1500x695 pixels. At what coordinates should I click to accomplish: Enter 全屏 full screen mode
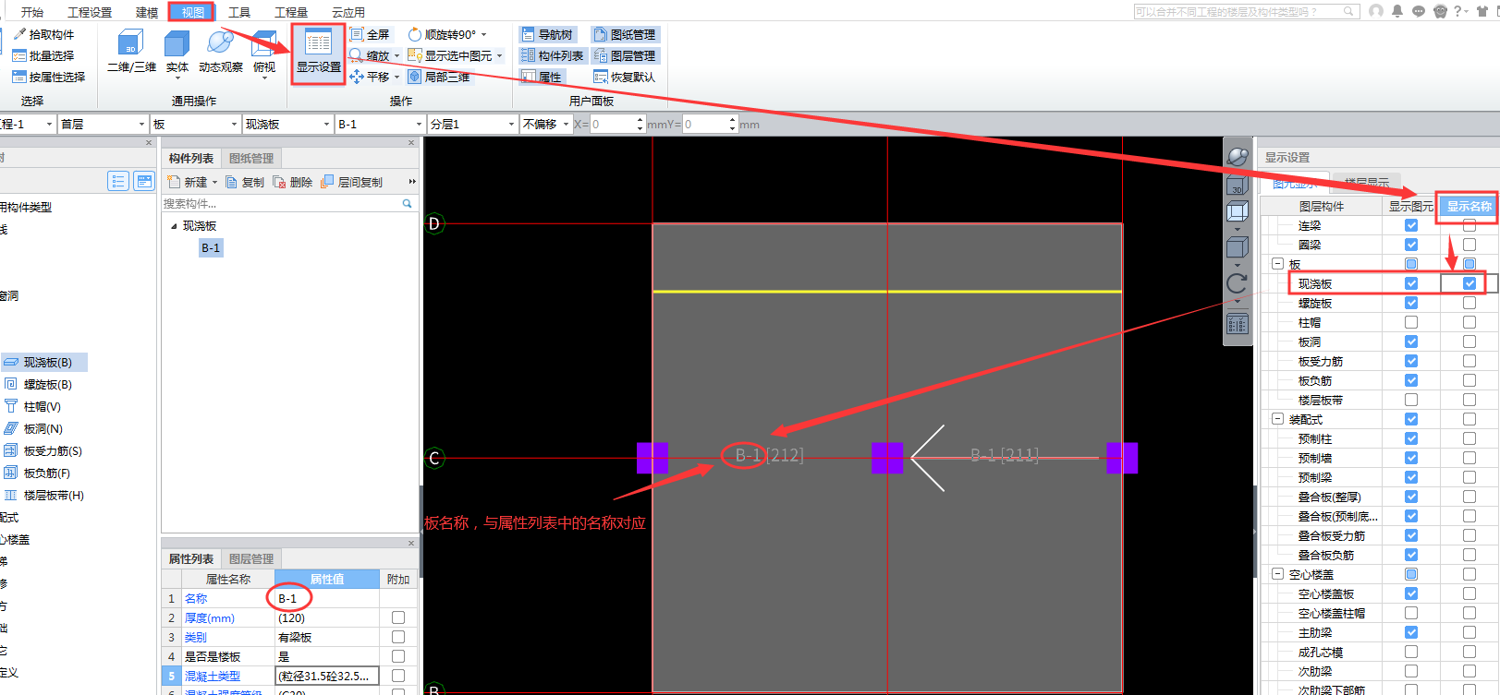(371, 34)
